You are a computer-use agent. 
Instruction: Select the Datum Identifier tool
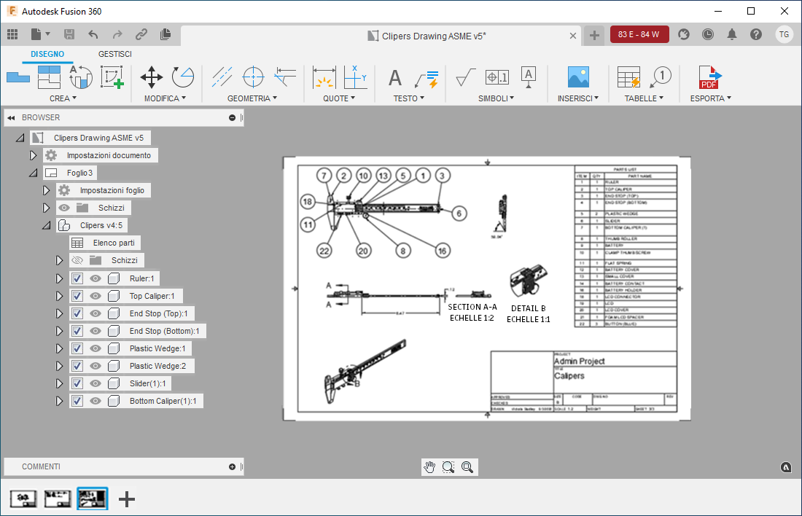coord(529,77)
